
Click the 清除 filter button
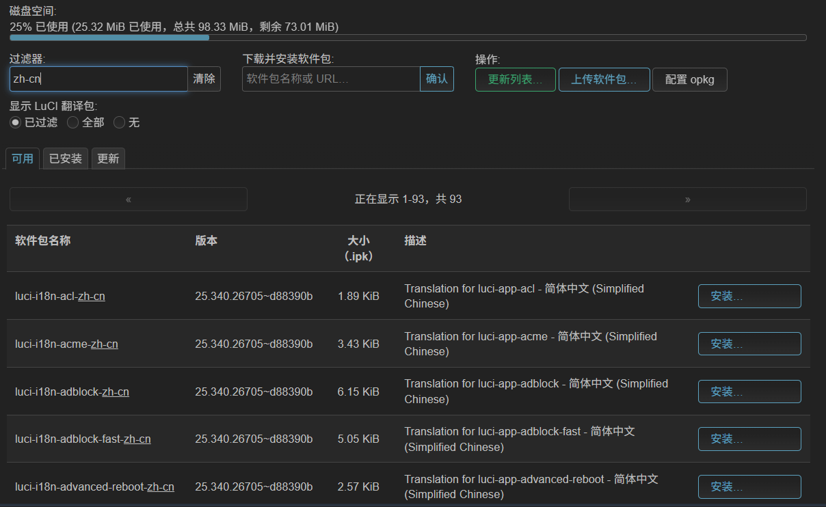(204, 79)
